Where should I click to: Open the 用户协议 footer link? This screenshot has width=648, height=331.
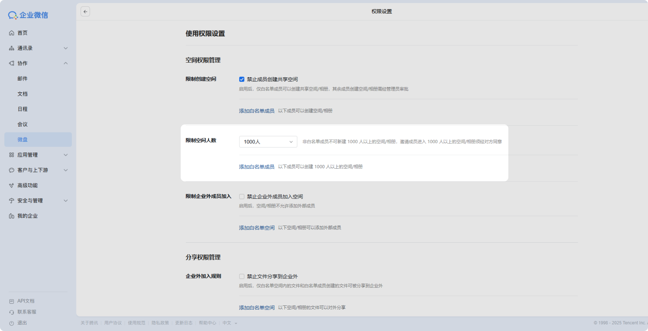pos(113,323)
